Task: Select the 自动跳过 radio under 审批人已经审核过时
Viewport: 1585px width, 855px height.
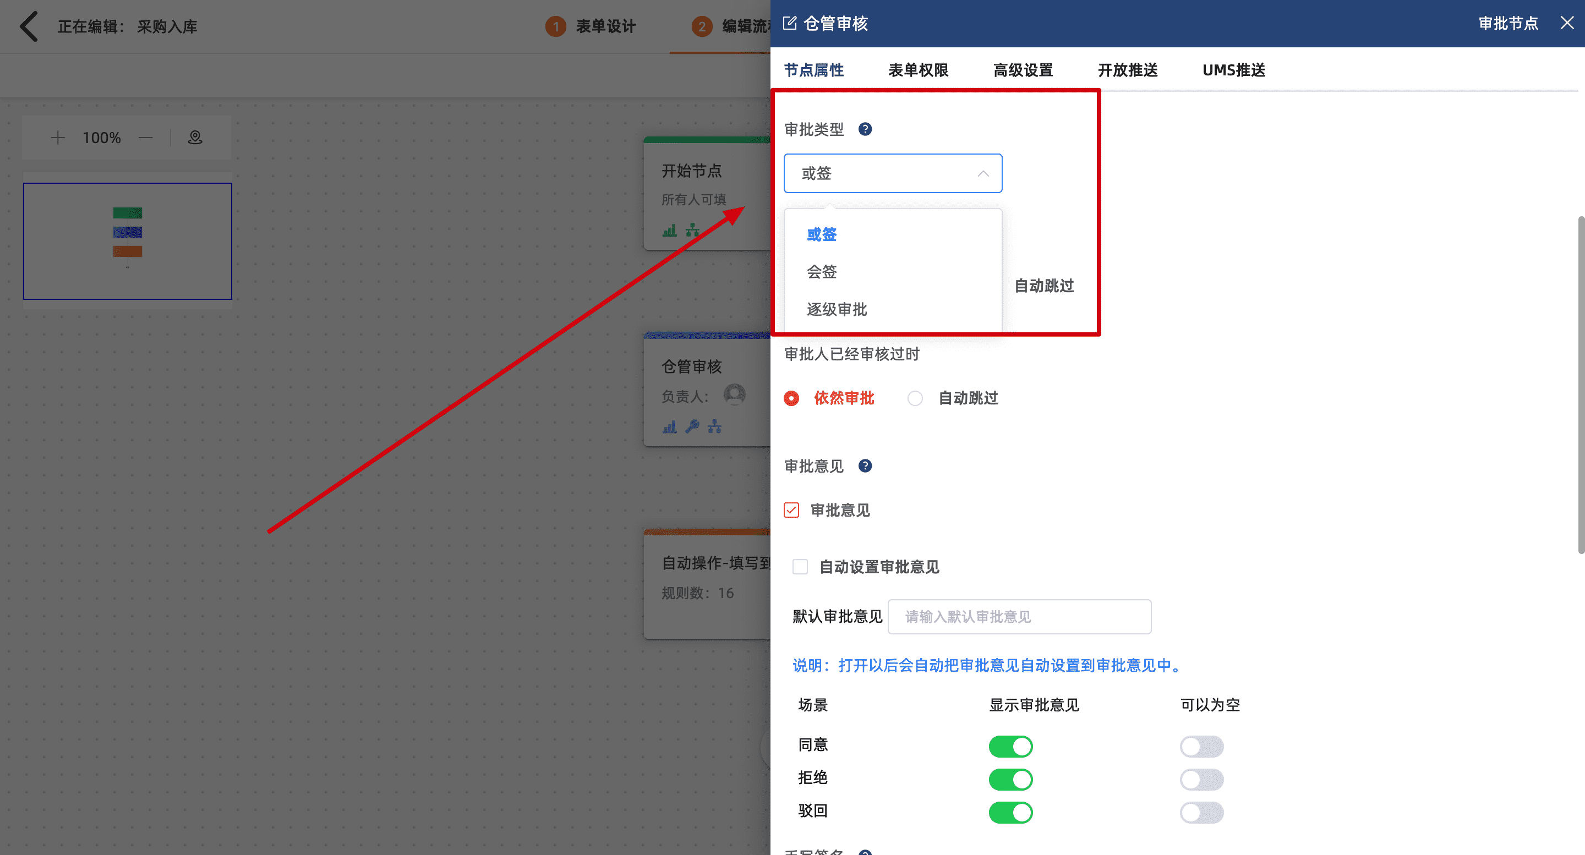Action: point(915,398)
